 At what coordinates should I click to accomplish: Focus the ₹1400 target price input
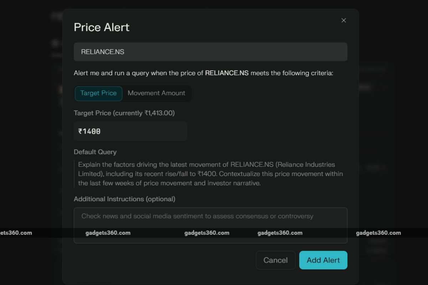point(131,131)
